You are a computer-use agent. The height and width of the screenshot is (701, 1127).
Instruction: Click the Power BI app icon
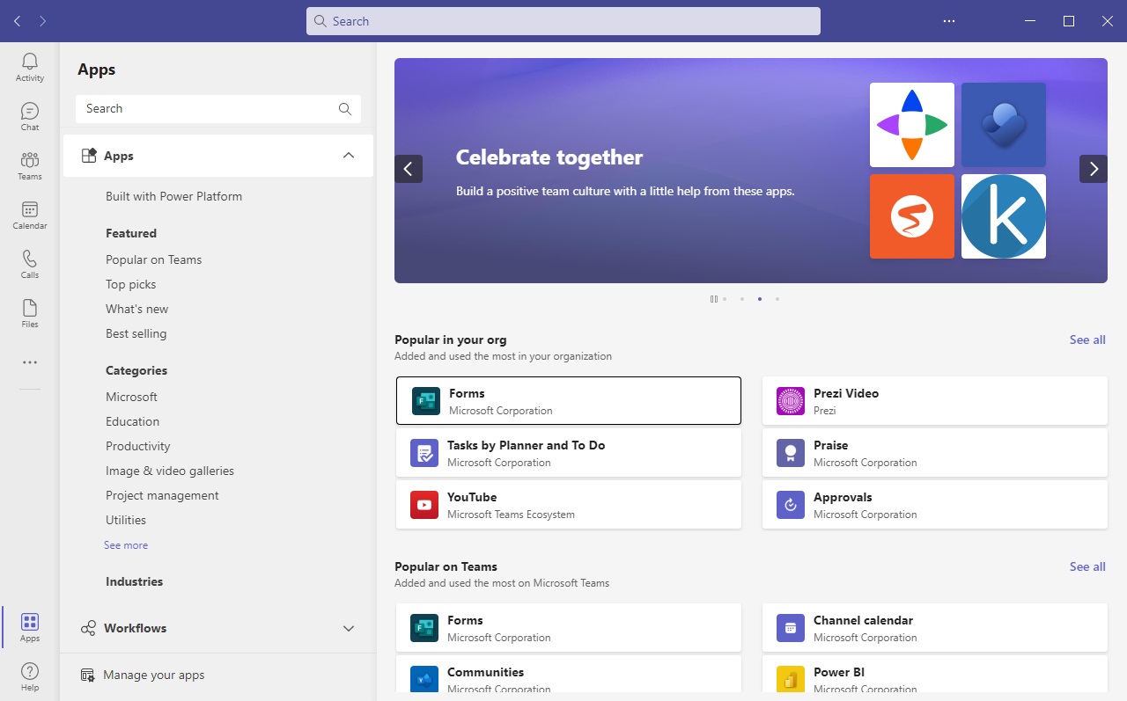click(x=791, y=678)
